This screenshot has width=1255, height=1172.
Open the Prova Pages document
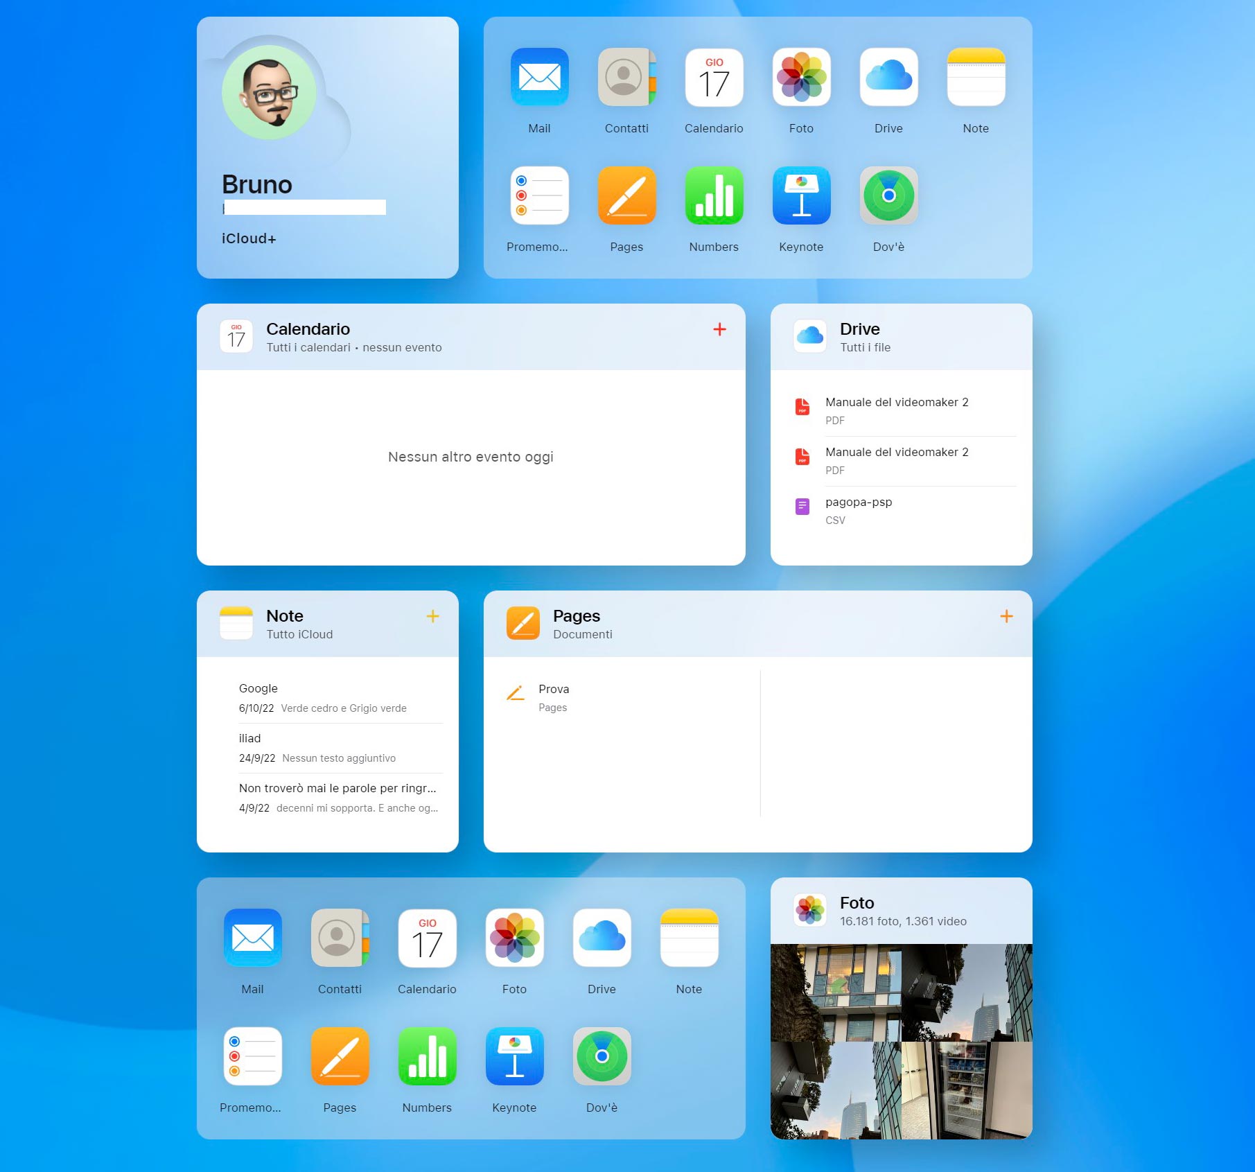pos(554,698)
